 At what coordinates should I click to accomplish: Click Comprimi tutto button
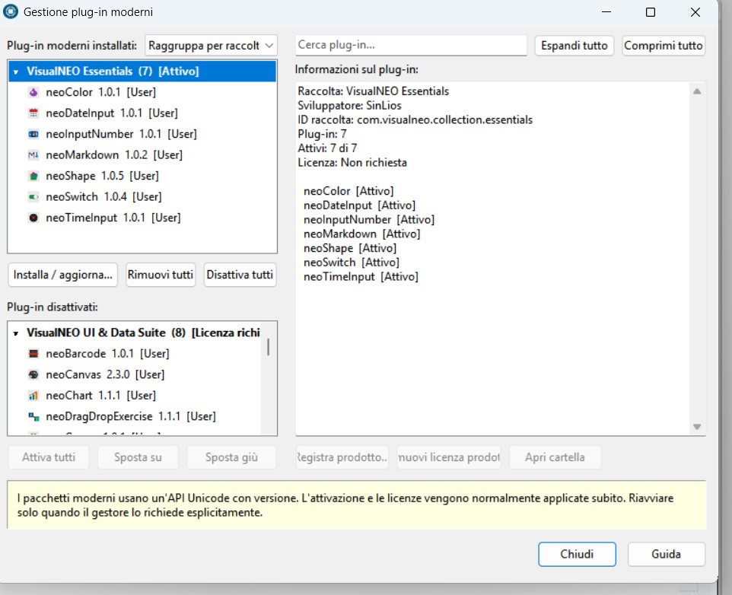[664, 46]
